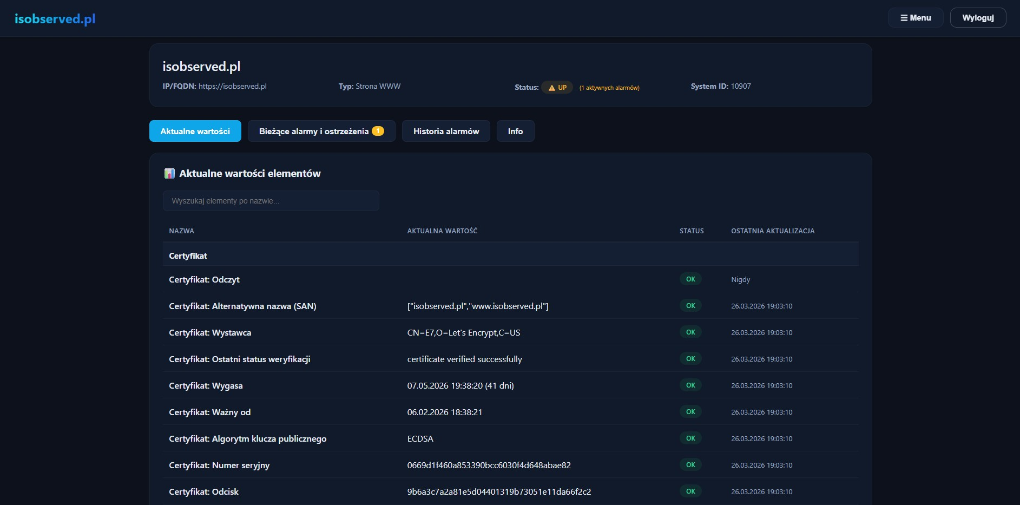Click OK badge in Algorytm klucza publicznego row
The height and width of the screenshot is (505, 1020).
click(690, 438)
